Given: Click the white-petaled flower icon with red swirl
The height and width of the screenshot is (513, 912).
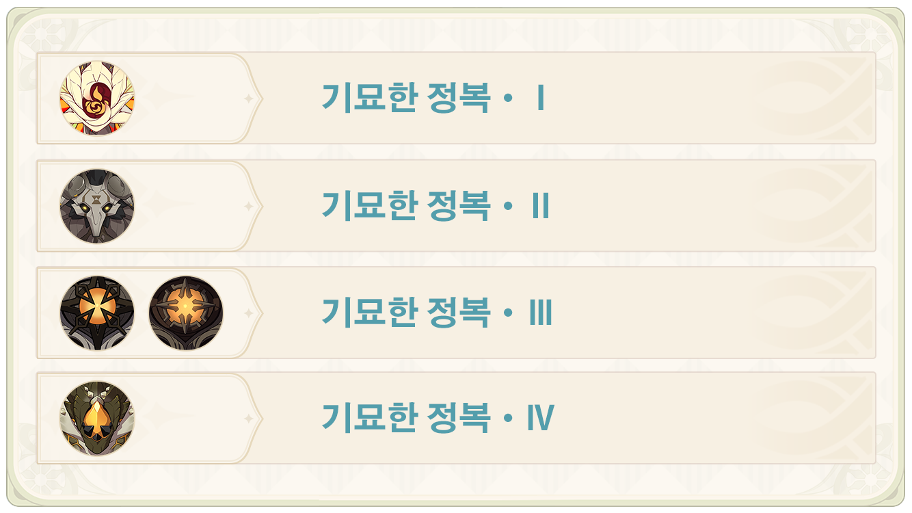Looking at the screenshot, I should pyautogui.click(x=97, y=98).
